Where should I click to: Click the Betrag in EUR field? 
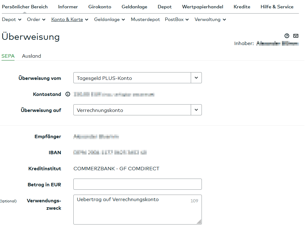point(137,184)
